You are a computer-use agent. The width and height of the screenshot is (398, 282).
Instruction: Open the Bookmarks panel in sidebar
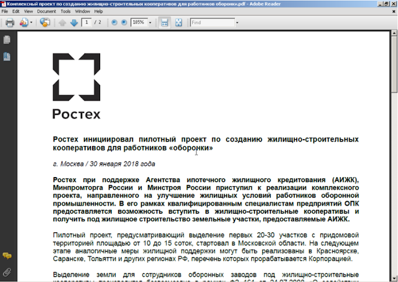click(x=7, y=57)
